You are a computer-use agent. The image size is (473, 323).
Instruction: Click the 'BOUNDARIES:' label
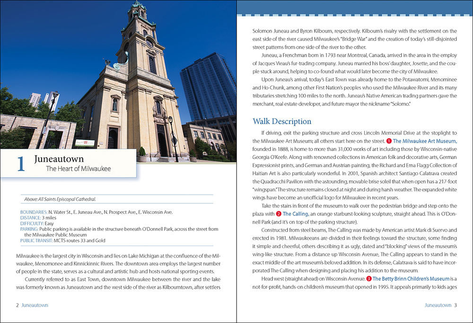[34, 212]
